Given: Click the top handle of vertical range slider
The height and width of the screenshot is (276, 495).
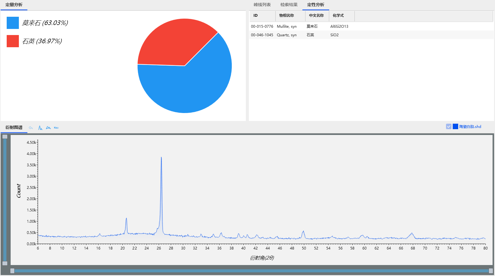Looking at the screenshot, I should pyautogui.click(x=5, y=136).
